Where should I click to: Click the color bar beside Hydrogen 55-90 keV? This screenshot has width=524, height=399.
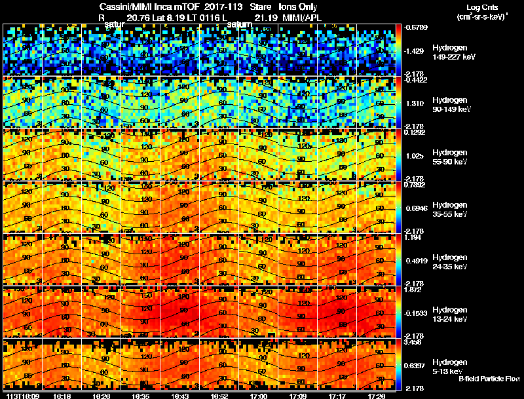point(398,155)
